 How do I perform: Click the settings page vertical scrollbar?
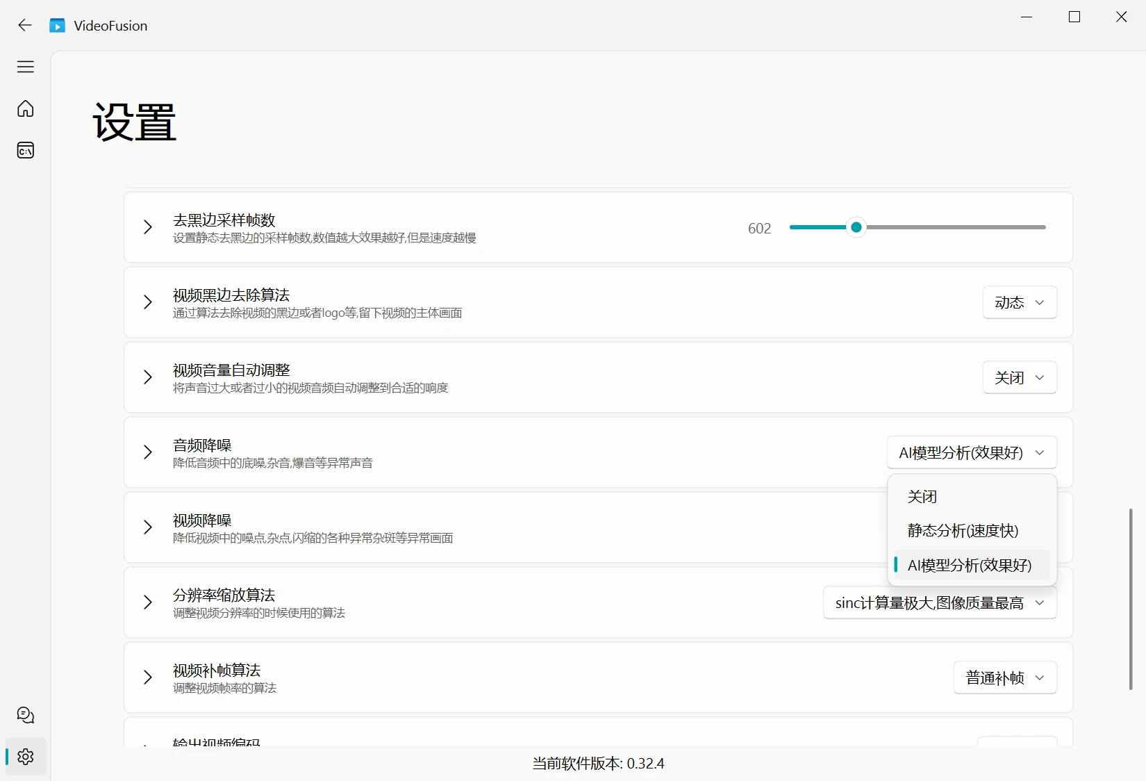[x=1130, y=599]
